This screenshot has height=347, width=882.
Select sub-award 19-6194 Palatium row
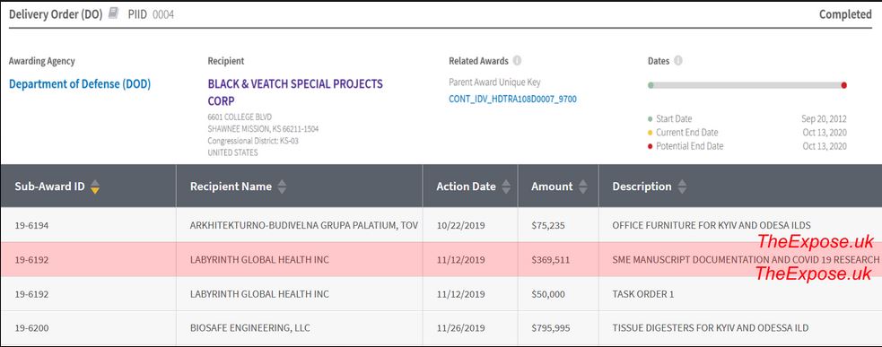pos(441,226)
